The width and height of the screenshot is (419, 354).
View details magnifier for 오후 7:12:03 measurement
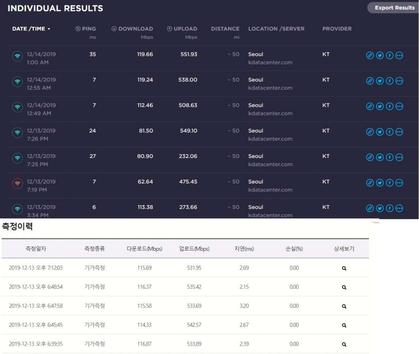click(x=344, y=268)
